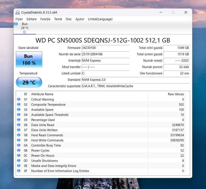Screen dimensions: 206x189
Task: Click the Mod transfer field
Action: pyautogui.click(x=105, y=67)
